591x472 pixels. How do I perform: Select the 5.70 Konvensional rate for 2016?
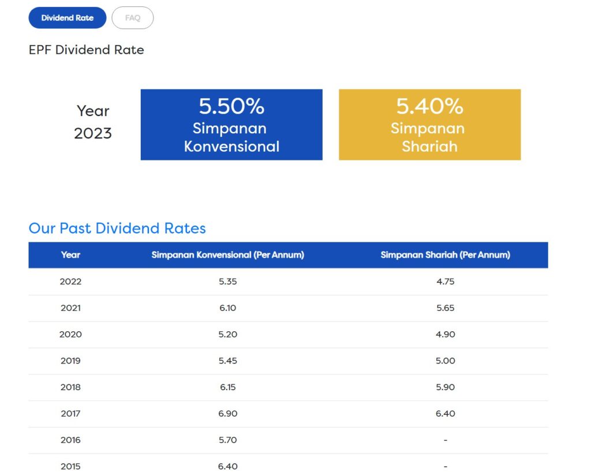click(x=227, y=440)
